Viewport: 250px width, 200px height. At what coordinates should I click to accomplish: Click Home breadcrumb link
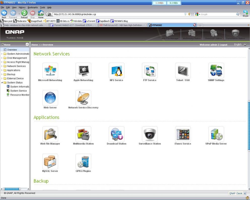[x=34, y=45]
